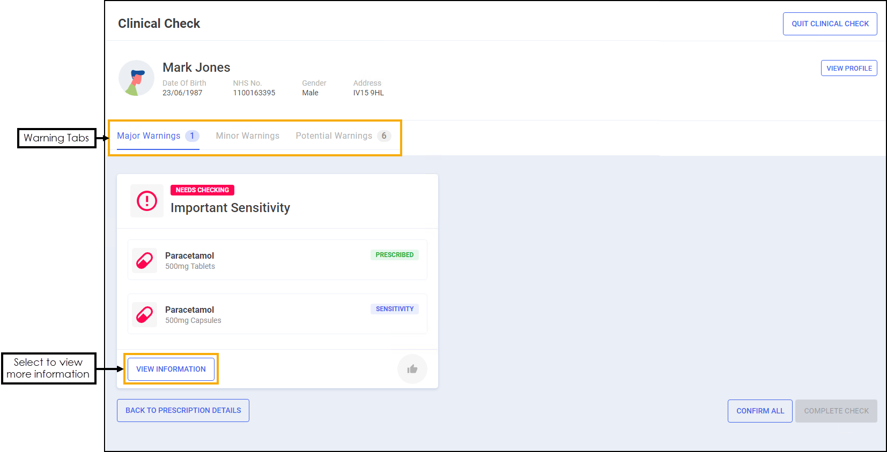Screen dimensions: 887x452
Task: Click the Major Warnings count badge
Action: [192, 136]
